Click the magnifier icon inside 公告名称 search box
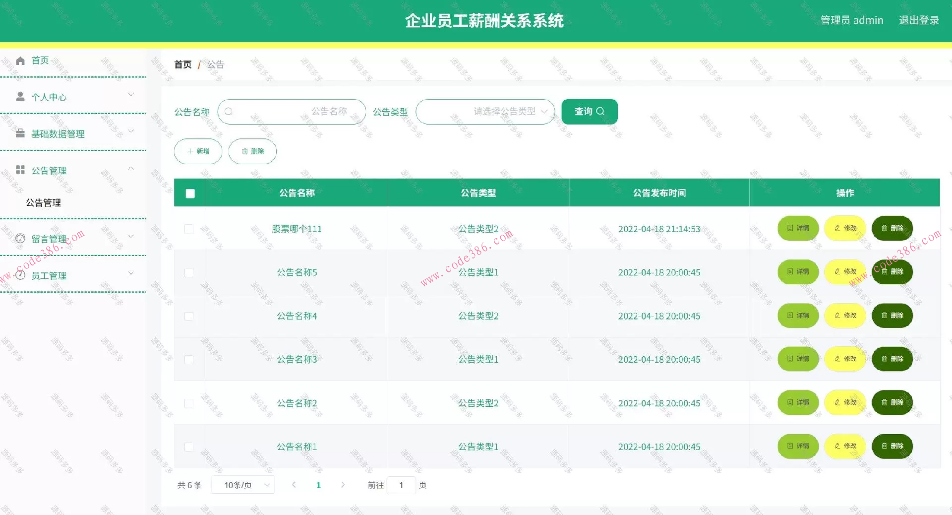Screen dimensions: 952x515 click(229, 111)
